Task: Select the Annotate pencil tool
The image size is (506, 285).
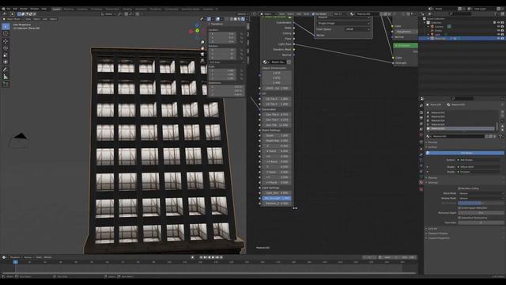Action: tap(6, 70)
